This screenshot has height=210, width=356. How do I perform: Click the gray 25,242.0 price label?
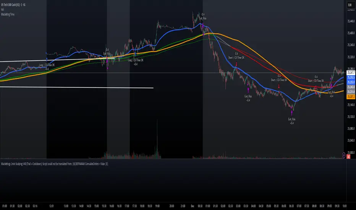[x=351, y=87]
